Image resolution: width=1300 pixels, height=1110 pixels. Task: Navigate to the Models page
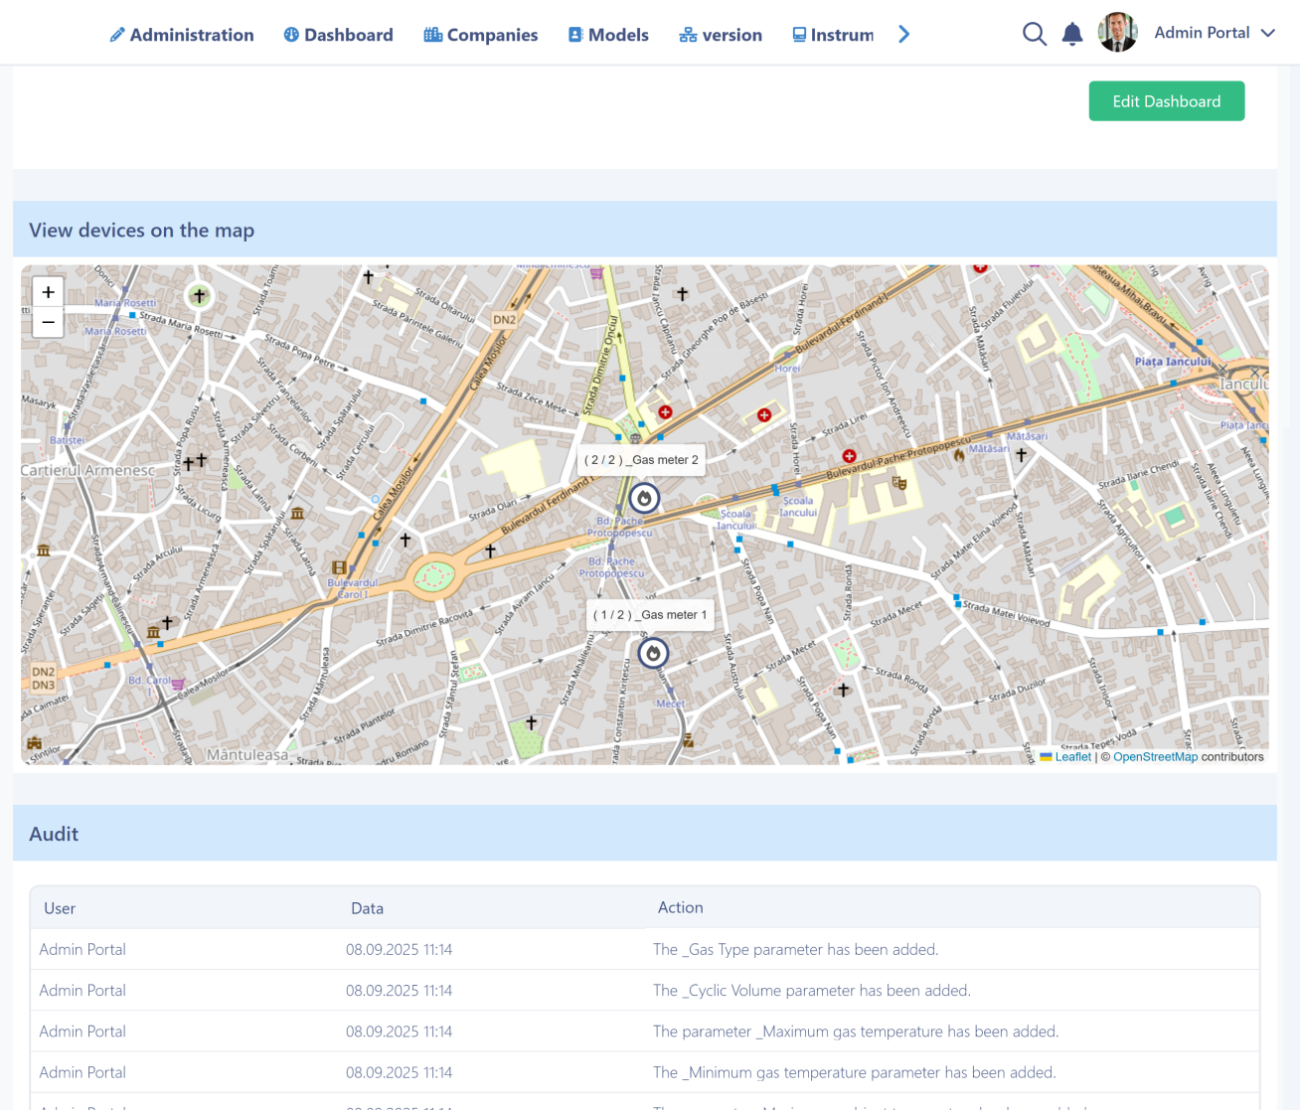pos(608,35)
